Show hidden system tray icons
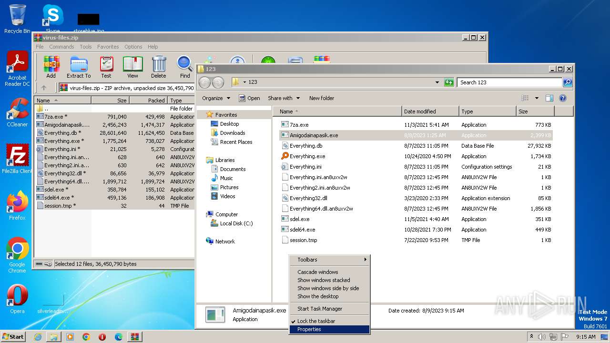The height and width of the screenshot is (343, 610). pos(531,337)
